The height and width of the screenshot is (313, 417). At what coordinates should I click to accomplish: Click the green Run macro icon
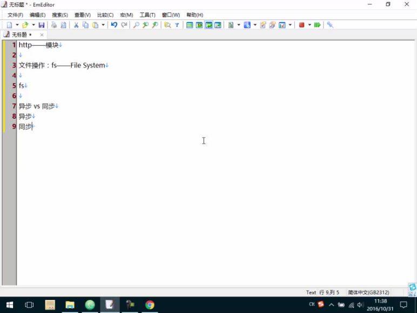click(317, 25)
